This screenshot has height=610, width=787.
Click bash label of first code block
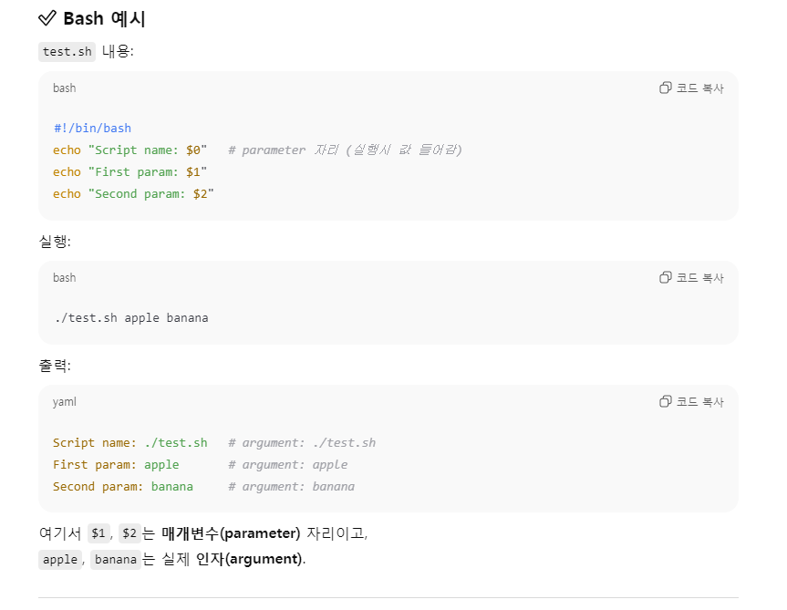click(x=64, y=88)
